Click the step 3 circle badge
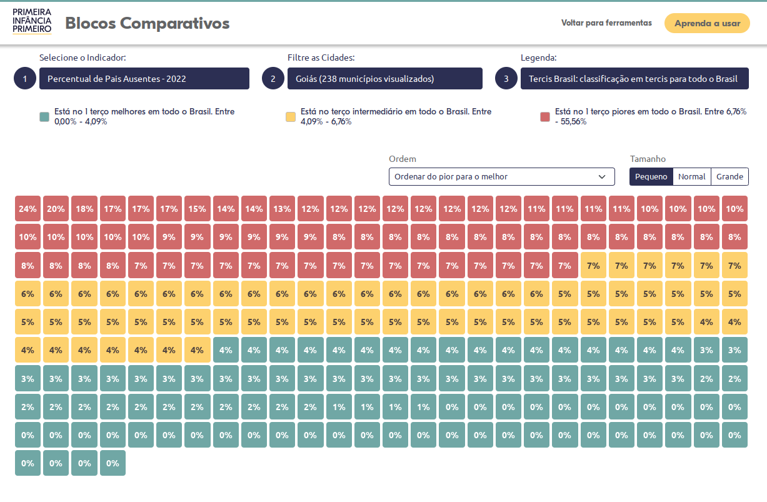The height and width of the screenshot is (502, 767). pos(506,79)
